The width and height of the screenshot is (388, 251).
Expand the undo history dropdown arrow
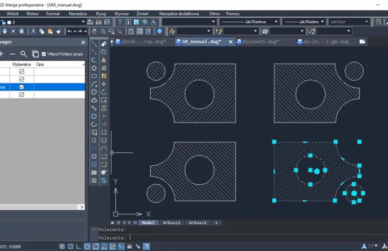[x=75, y=32]
